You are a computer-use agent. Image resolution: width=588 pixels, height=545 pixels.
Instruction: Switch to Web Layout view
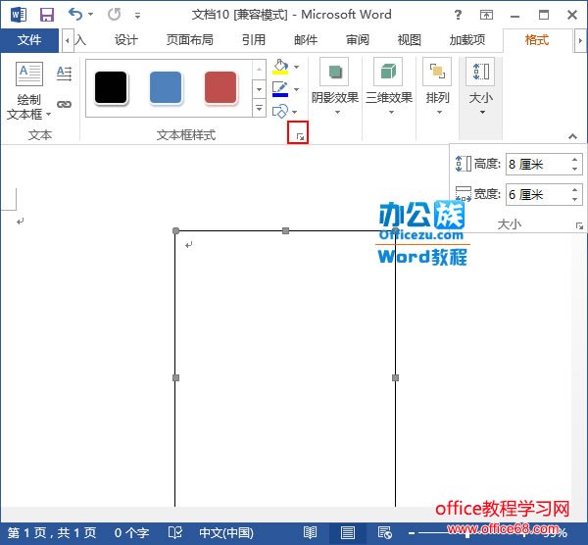[384, 532]
